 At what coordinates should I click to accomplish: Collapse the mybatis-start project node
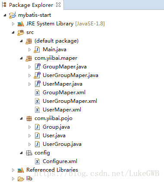click(5, 15)
